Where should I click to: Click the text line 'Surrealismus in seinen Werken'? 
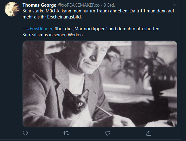[53, 35]
